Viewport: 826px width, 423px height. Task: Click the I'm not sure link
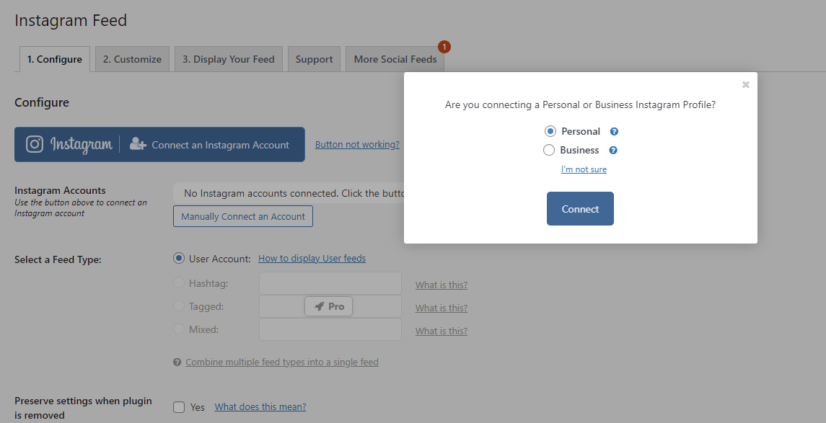tap(584, 169)
